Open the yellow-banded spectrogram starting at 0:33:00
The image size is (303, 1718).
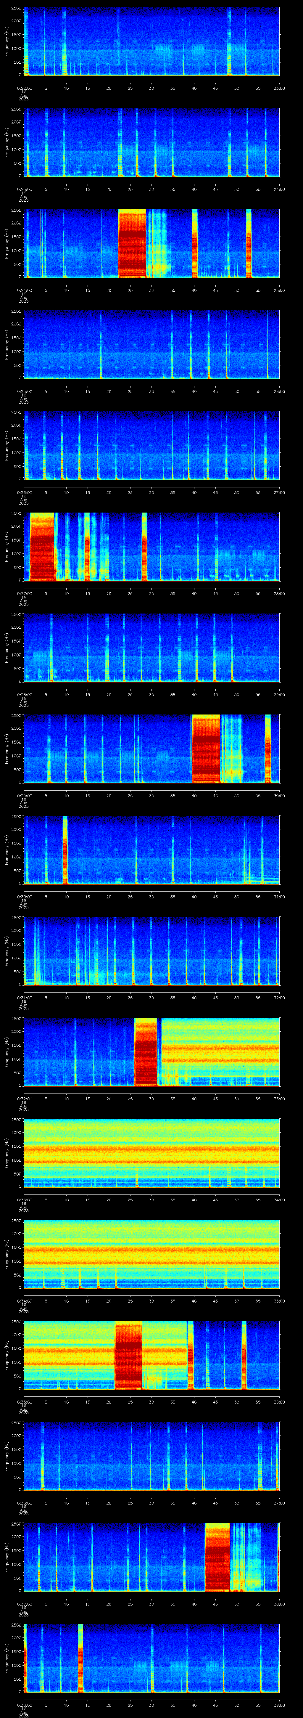151,1152
